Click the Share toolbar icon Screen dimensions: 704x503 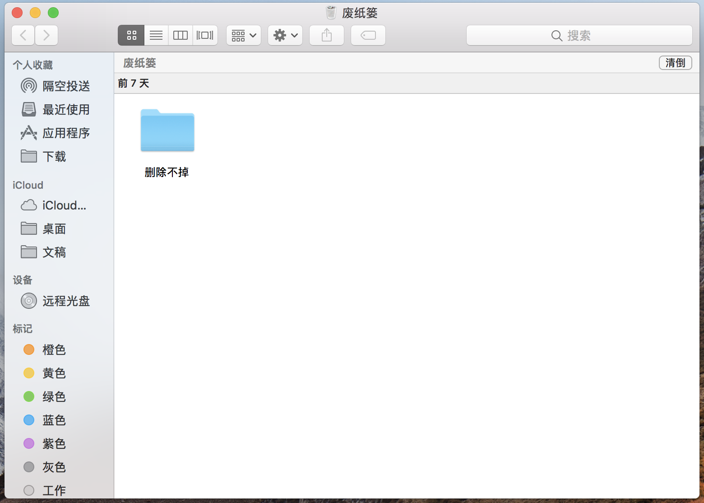(327, 35)
